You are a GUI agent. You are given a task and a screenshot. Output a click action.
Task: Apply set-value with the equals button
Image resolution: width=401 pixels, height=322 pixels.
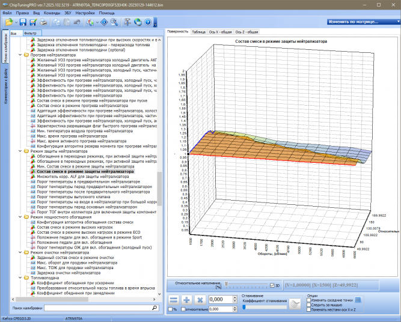[174, 300]
